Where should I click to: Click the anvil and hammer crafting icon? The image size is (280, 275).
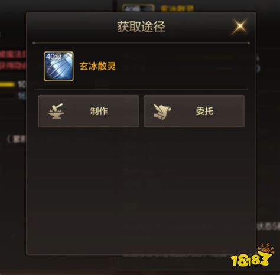coord(56,111)
